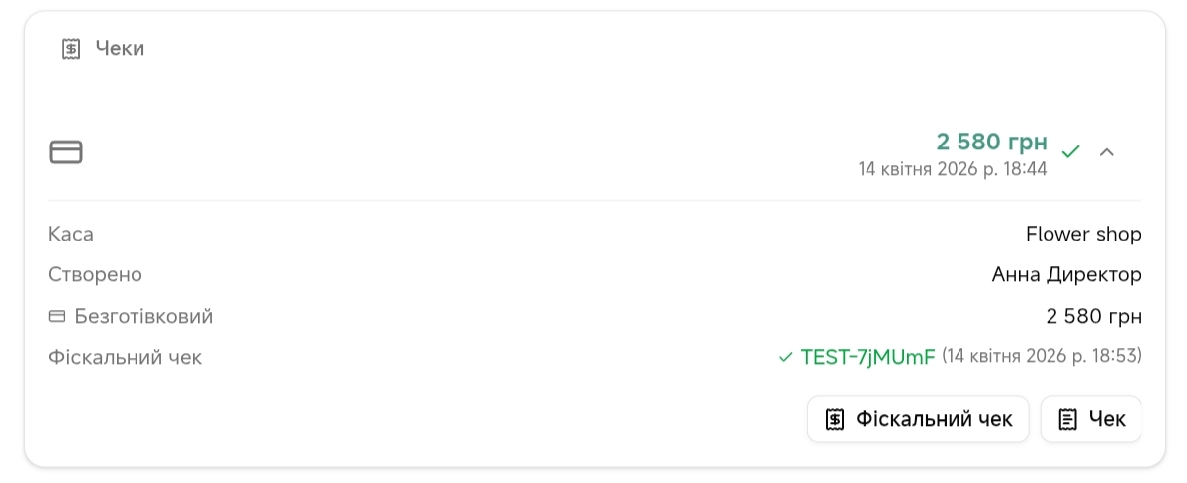Click the document icon inside the Чек button
This screenshot has width=1187, height=483.
1067,419
